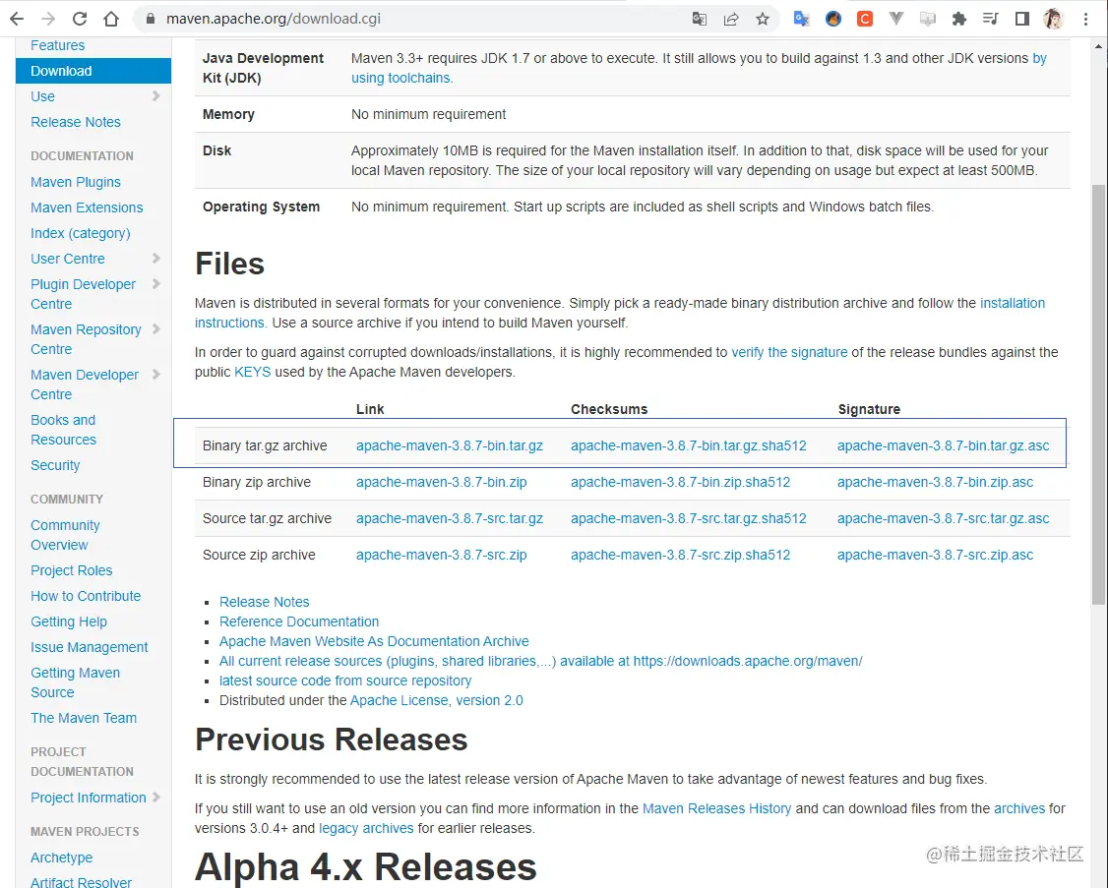Open Reference Documentation link
The height and width of the screenshot is (888, 1108).
click(299, 622)
